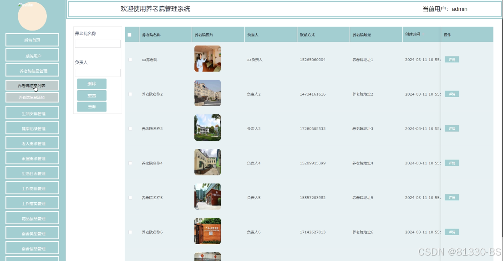Click phone number 14734161616
The image size is (503, 261).
[312, 94]
